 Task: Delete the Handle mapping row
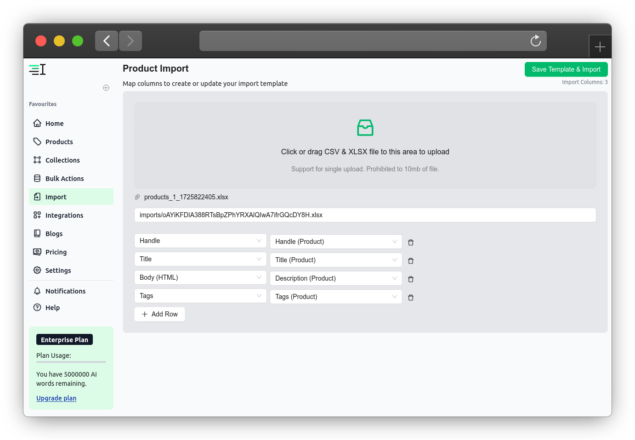click(411, 243)
